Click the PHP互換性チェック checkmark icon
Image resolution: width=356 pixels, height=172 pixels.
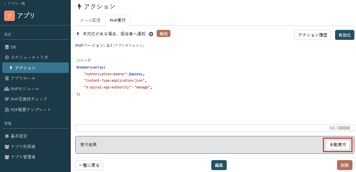pos(7,99)
